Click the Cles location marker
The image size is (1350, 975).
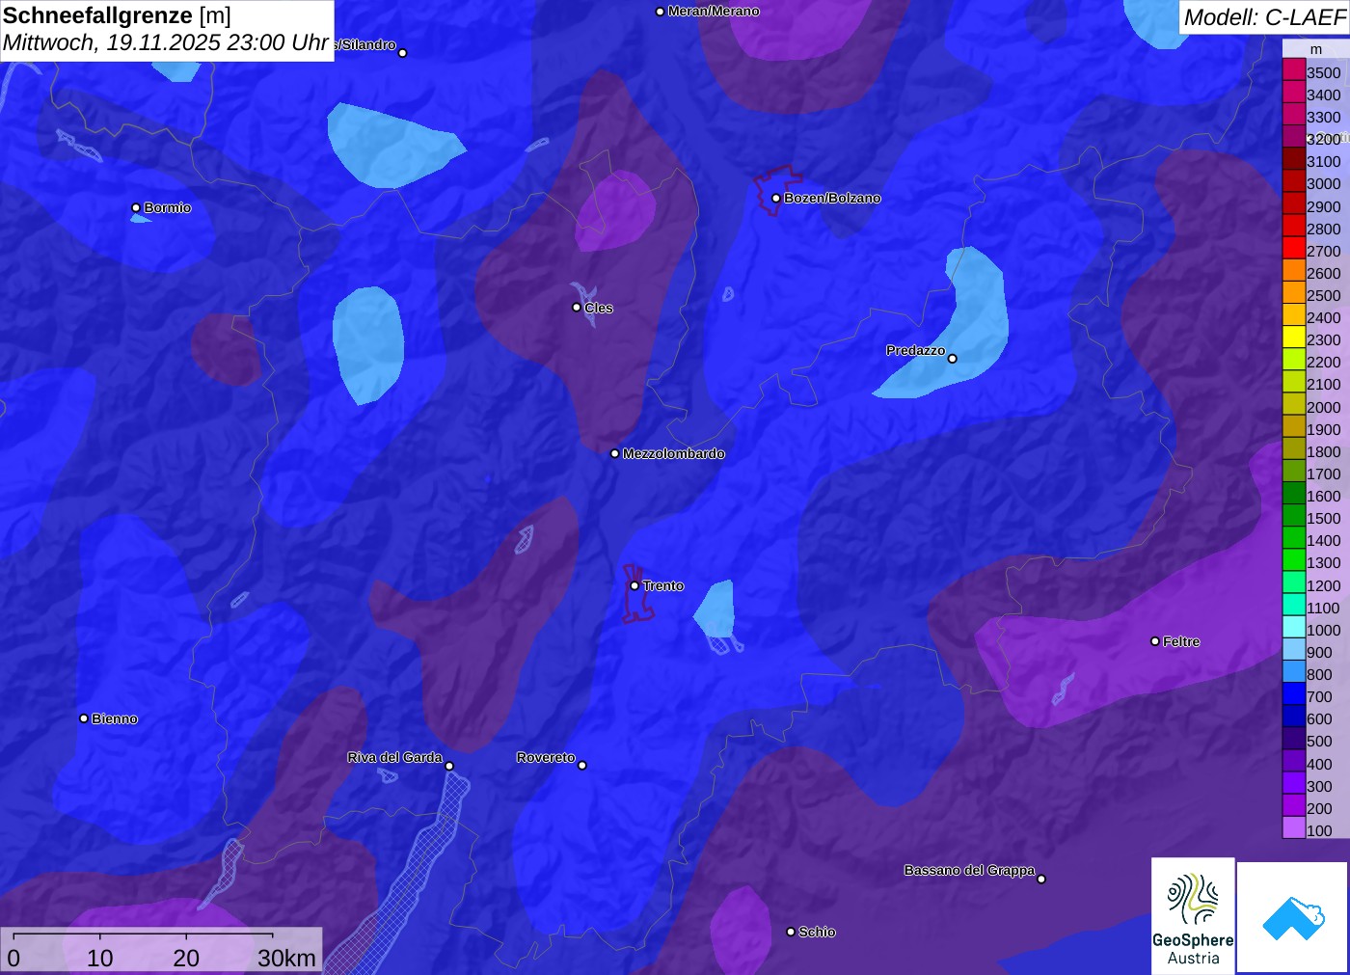coord(577,308)
